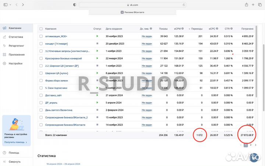Click the Настройки settings icon
265x166 pixels.
4,63
